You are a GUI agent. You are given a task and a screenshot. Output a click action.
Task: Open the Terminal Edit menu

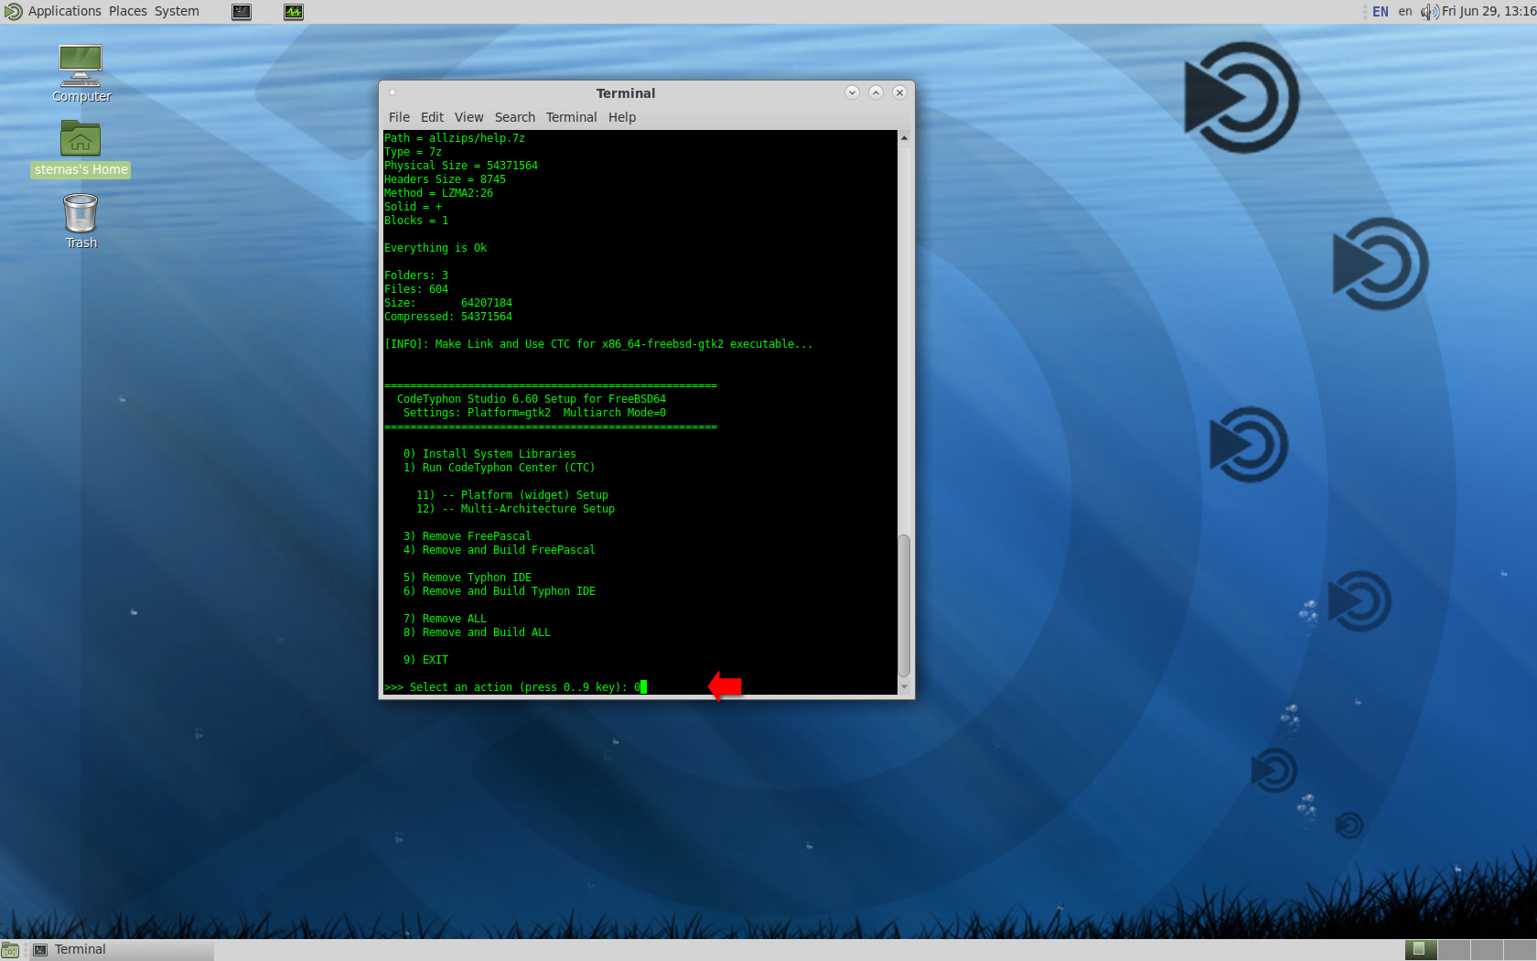[x=432, y=117]
